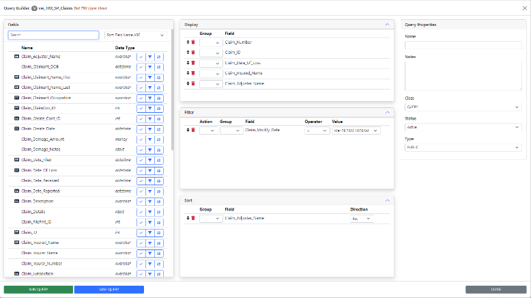Click the funnel icon for Claim_Create_Date

[149, 129]
